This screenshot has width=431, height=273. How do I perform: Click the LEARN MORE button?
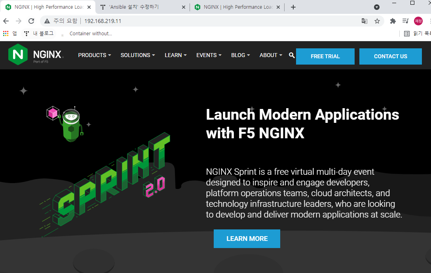(247, 239)
